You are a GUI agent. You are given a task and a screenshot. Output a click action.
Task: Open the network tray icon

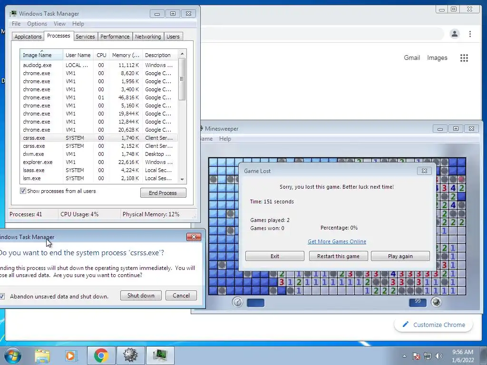pyautogui.click(x=428, y=356)
